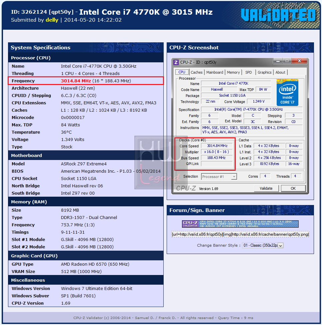Screen dimensions: 322x325
Task: Click the Package field Socket 1150 LGA
Action: [x=236, y=96]
